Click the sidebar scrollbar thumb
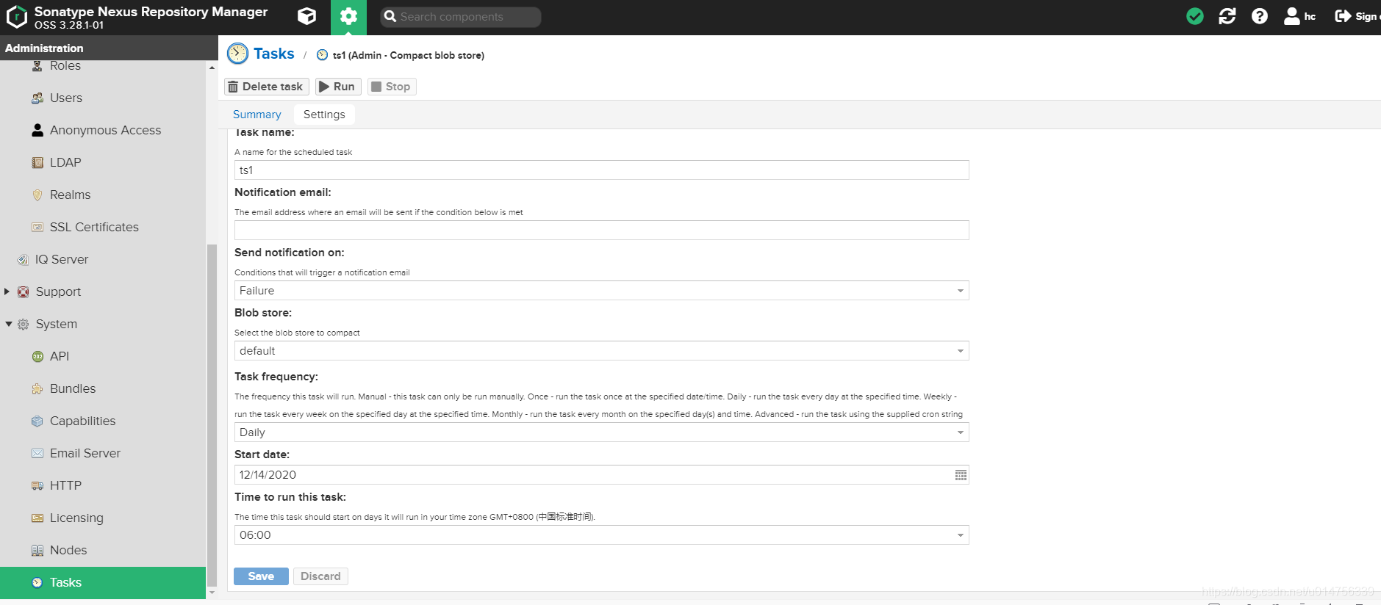The image size is (1381, 605). [212, 415]
